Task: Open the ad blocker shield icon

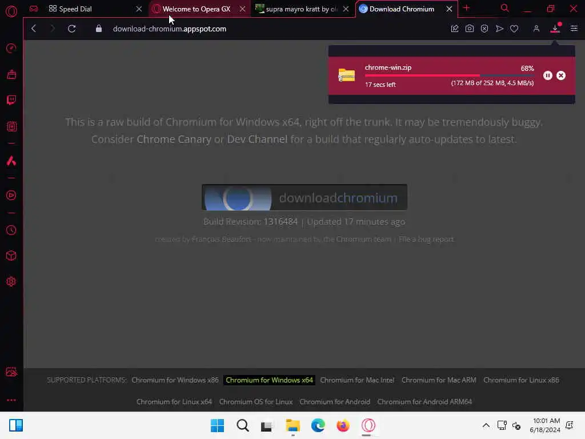Action: [484, 29]
